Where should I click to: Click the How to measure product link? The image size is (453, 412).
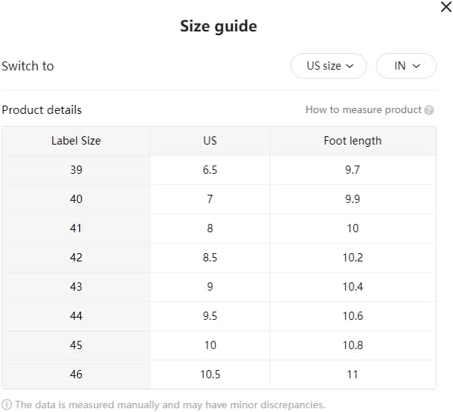[x=363, y=109]
